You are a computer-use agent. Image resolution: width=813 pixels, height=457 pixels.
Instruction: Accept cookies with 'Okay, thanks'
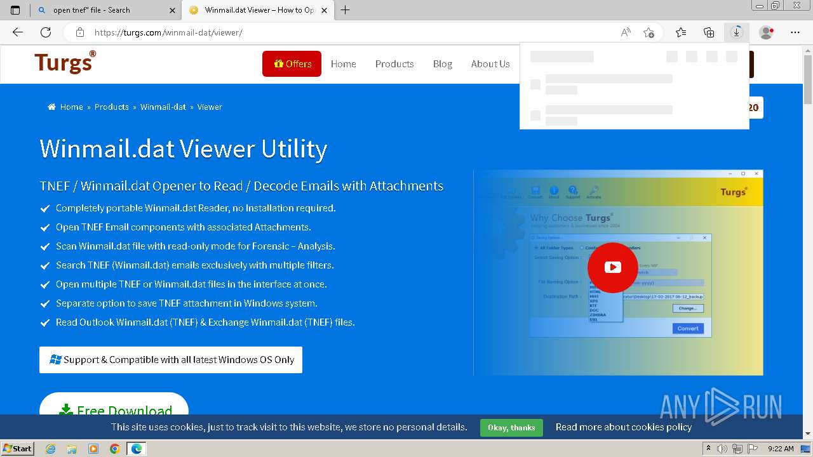pos(511,427)
